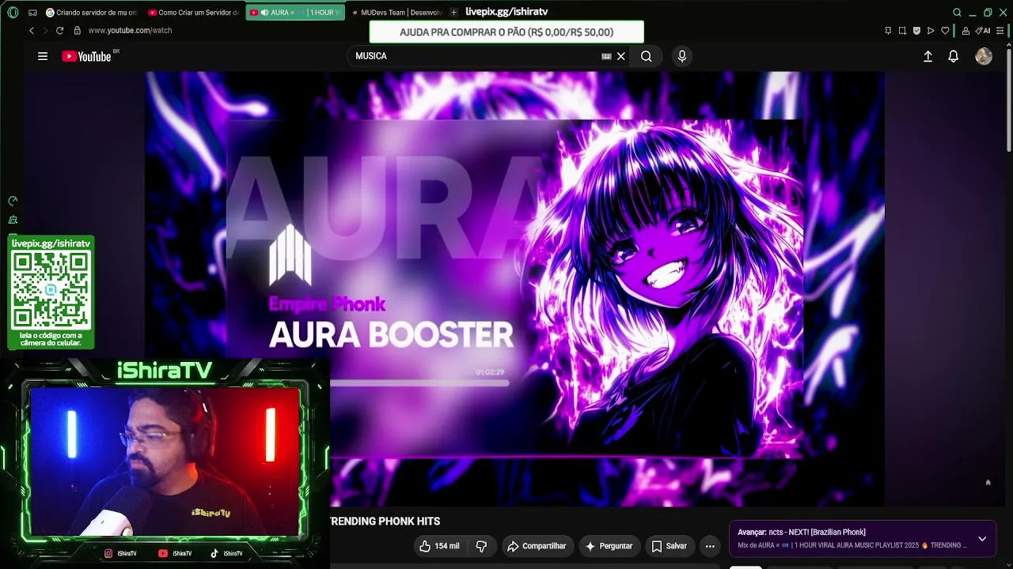
Task: Reload the page
Action: (59, 31)
